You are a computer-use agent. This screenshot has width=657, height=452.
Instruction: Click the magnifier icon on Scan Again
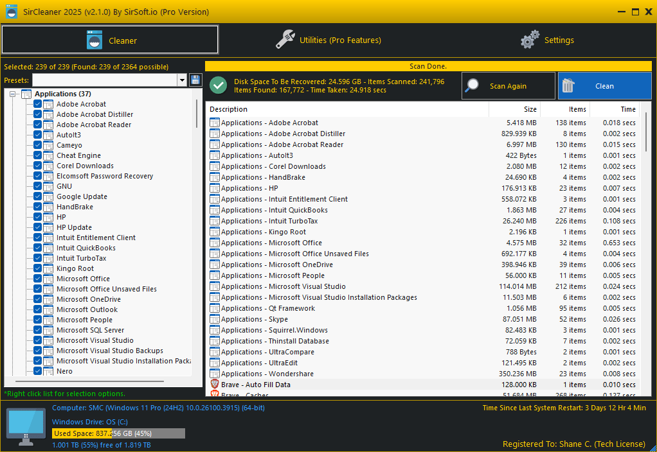pos(473,85)
